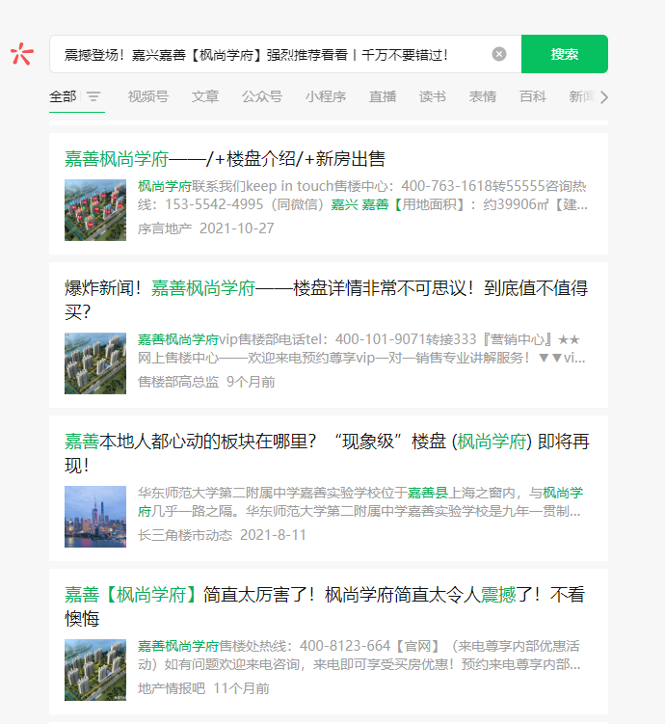Click the source name 售楼部高总监
This screenshot has height=724, width=665.
point(178,382)
